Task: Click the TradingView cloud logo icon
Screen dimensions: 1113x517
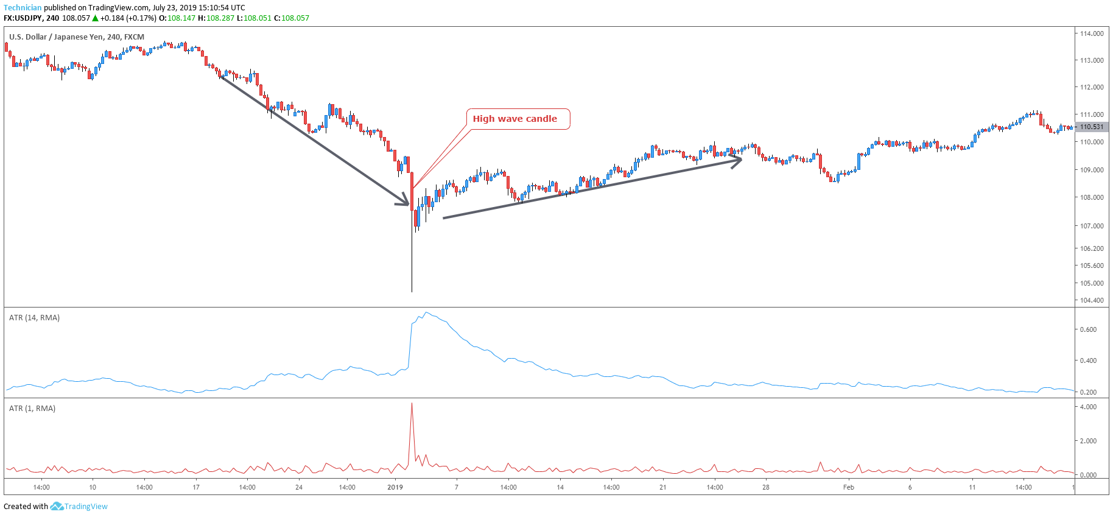Action: (x=57, y=506)
